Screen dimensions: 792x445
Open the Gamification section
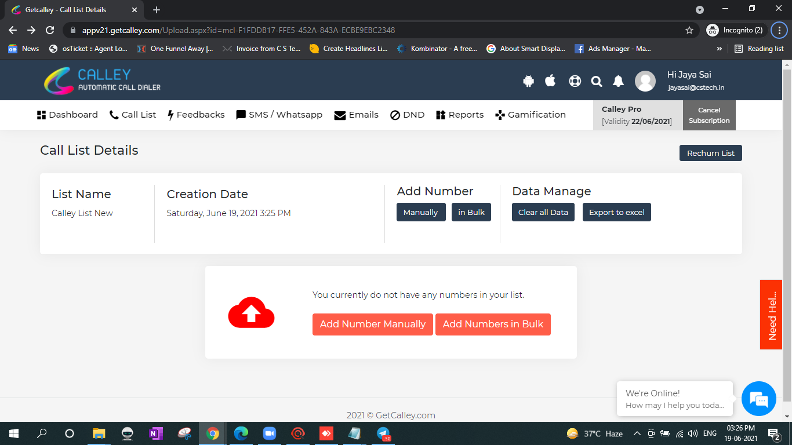click(x=531, y=115)
